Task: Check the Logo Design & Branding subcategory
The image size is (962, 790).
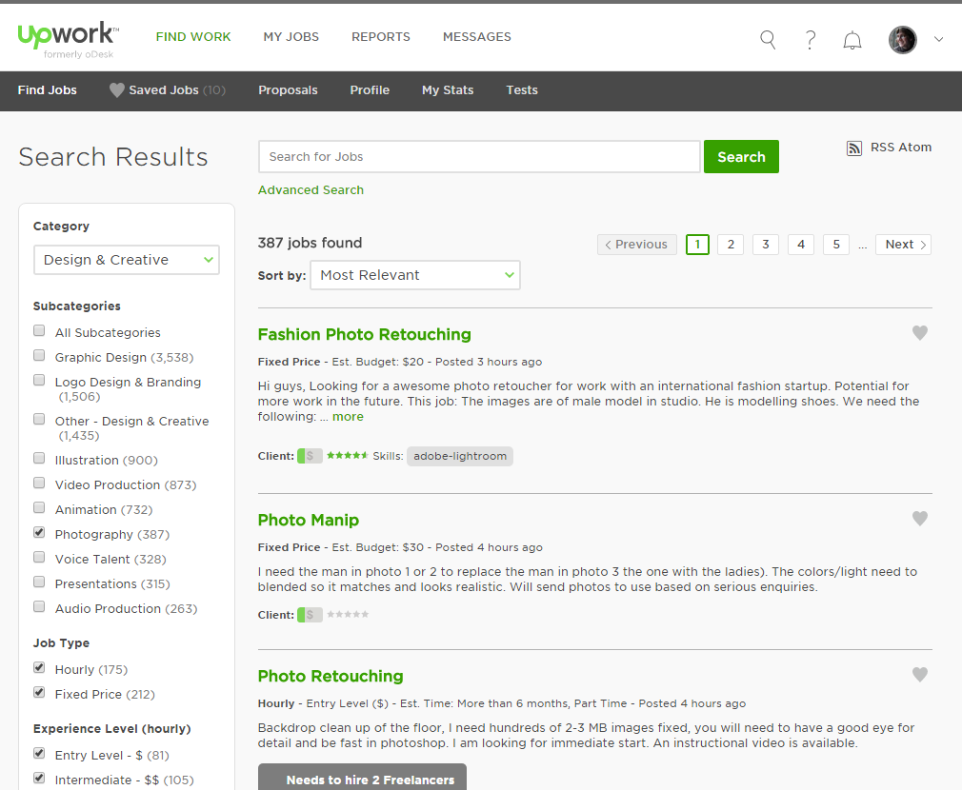Action: click(x=39, y=380)
